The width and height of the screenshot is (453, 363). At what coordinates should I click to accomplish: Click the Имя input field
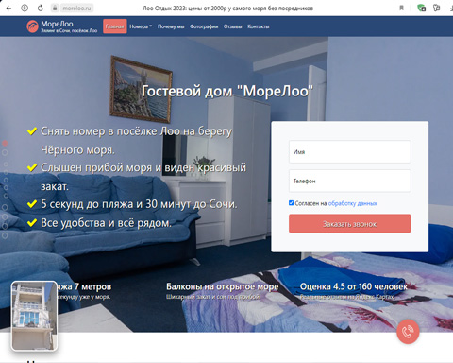point(350,151)
